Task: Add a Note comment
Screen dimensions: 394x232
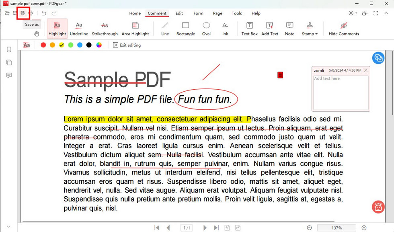Action: 289,28
